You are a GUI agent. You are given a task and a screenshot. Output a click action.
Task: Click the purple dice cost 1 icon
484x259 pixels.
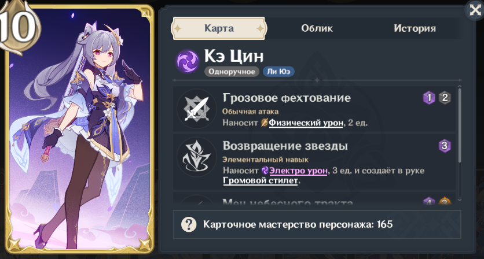coord(429,98)
